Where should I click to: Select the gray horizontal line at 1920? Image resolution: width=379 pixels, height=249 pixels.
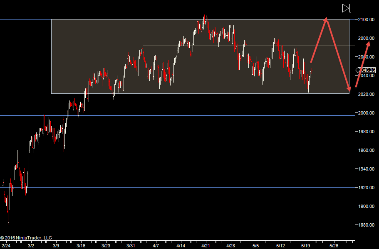166,187
